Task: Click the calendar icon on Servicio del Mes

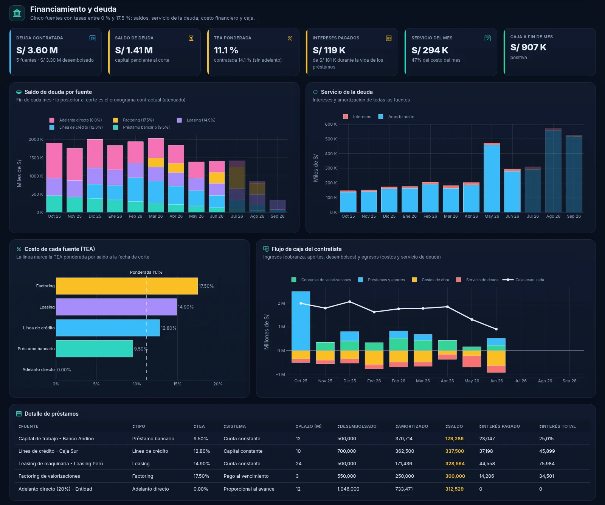Action: 488,38
